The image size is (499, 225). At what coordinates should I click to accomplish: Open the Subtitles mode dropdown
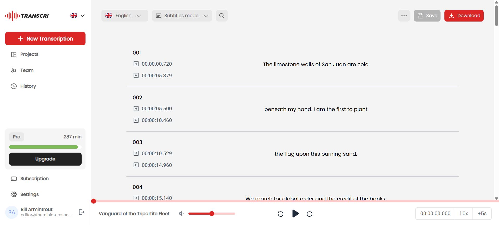pos(182,16)
